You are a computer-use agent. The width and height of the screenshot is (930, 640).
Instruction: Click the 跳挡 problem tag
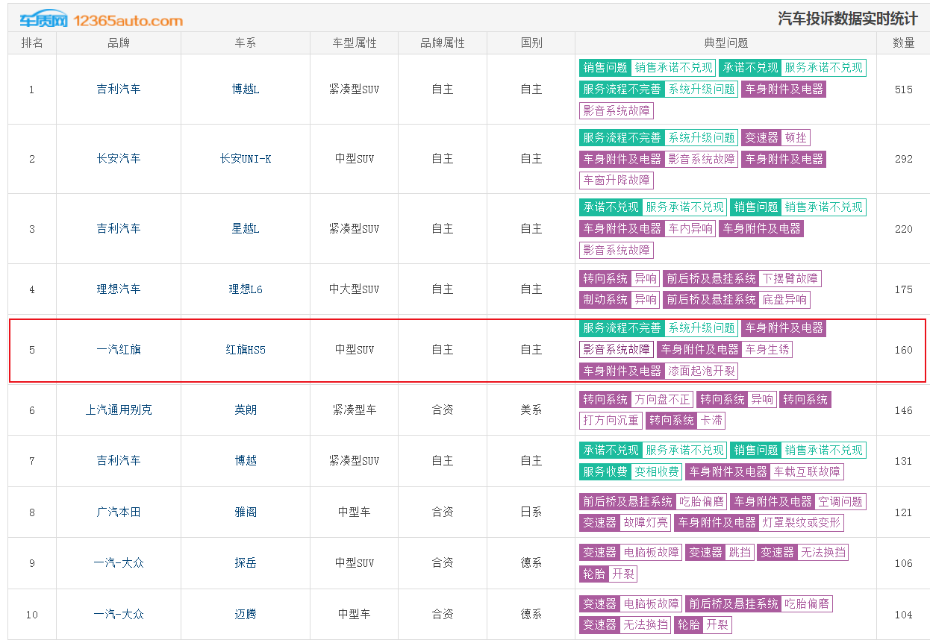(740, 553)
